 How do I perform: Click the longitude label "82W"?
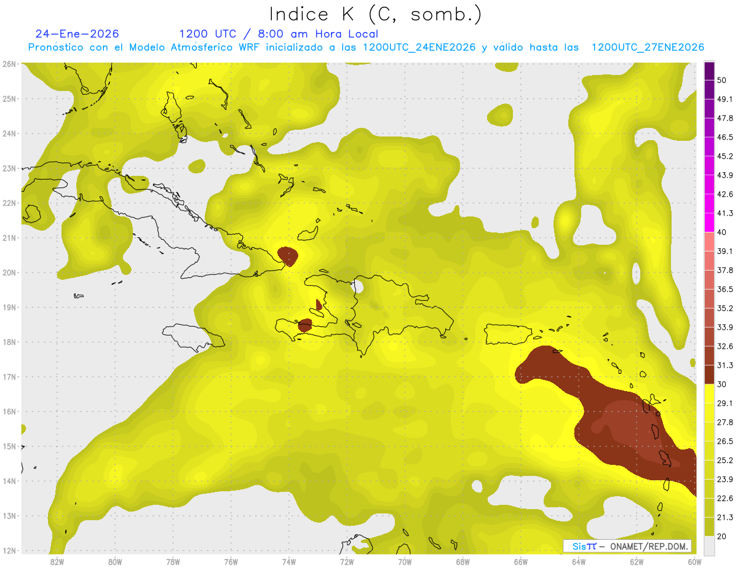[57, 561]
